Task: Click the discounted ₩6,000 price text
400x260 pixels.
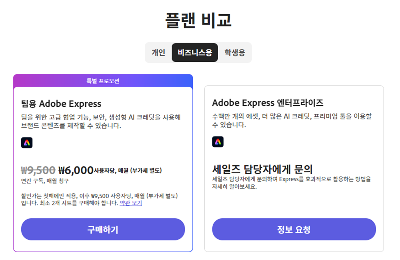Action: point(76,170)
